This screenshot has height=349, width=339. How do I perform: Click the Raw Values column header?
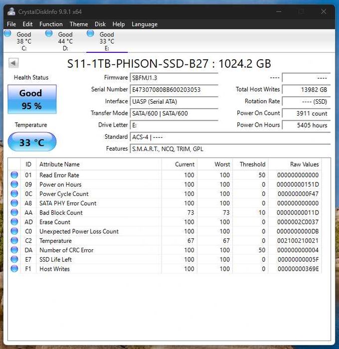pos(295,164)
